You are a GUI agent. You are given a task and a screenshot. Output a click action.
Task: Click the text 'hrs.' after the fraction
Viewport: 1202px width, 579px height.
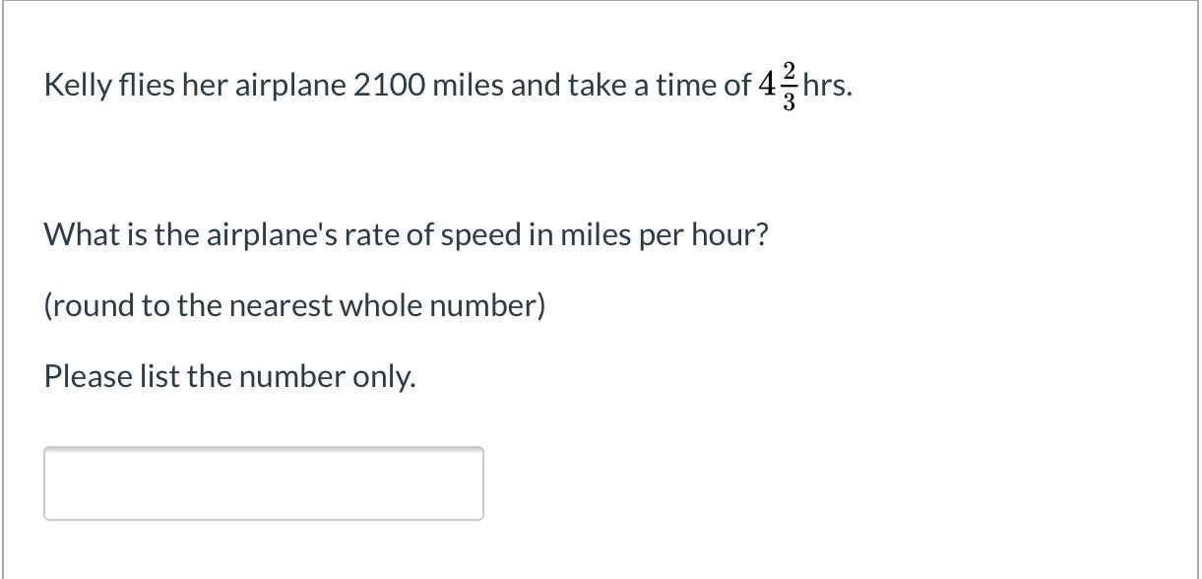828,86
